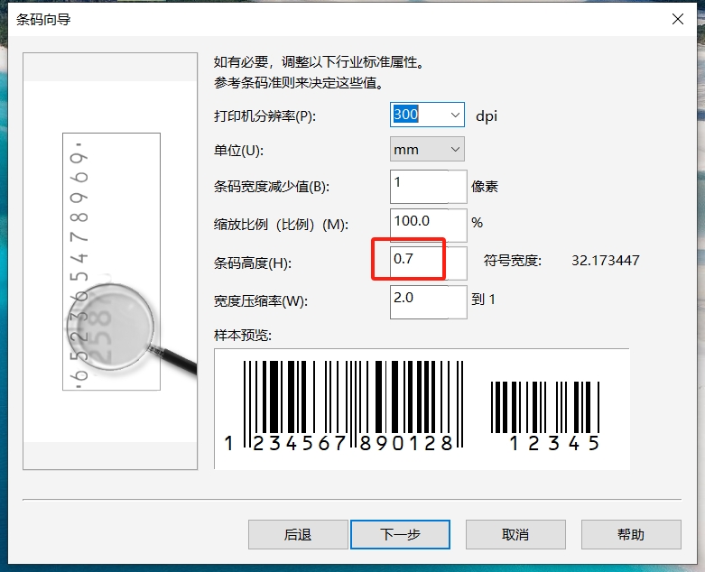The width and height of the screenshot is (705, 572).
Task: Click the 后退 back button
Action: 298,535
